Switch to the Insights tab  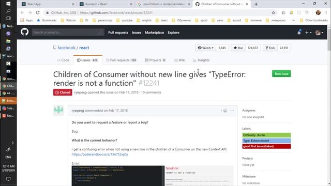point(201,60)
